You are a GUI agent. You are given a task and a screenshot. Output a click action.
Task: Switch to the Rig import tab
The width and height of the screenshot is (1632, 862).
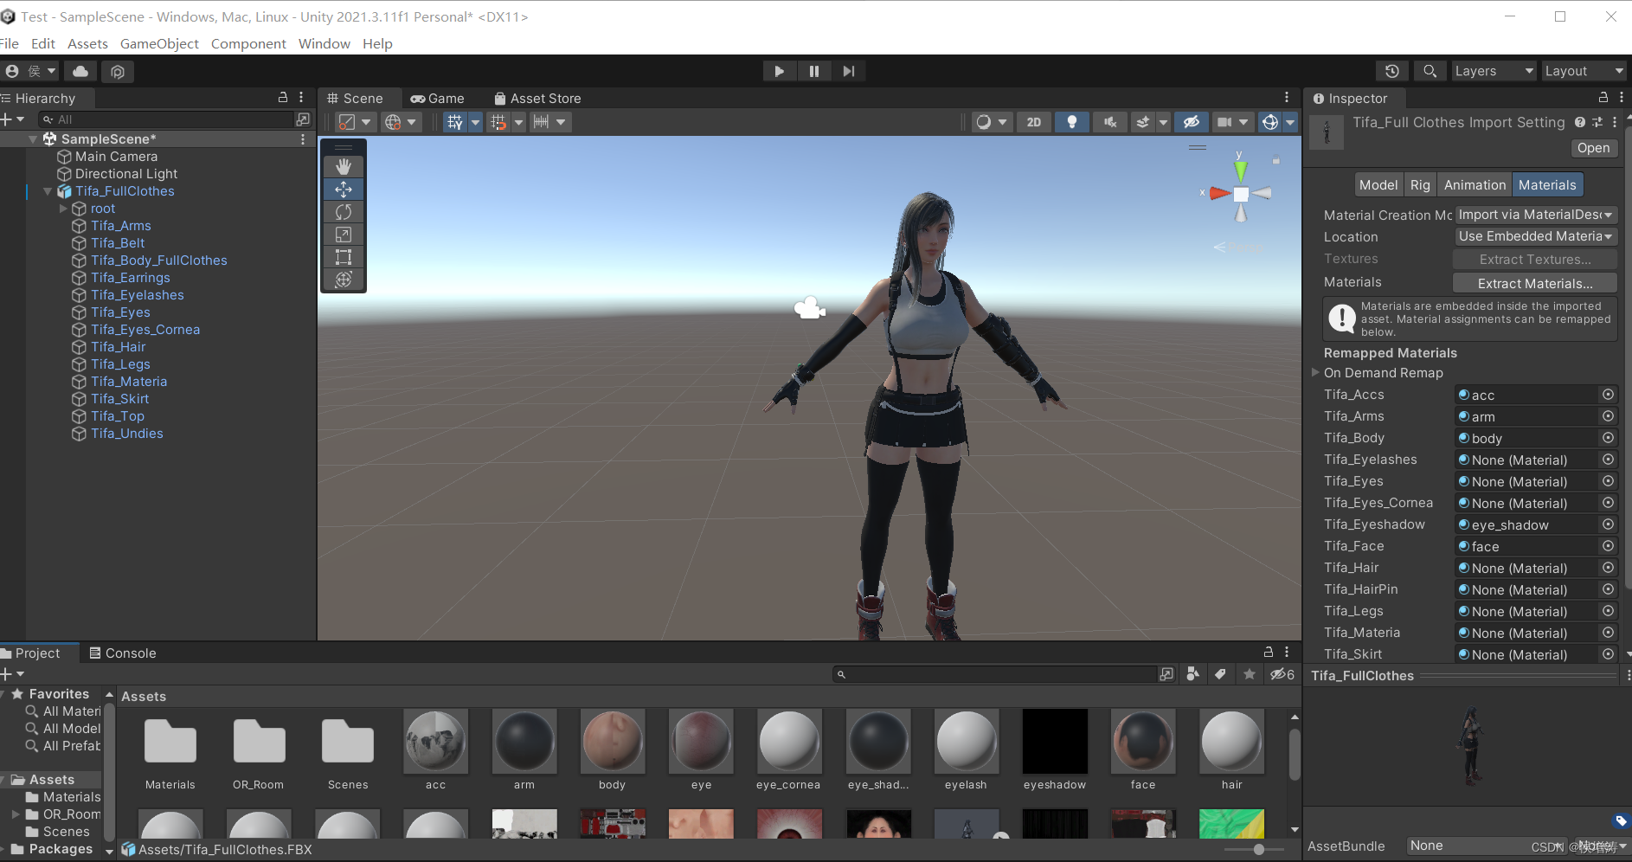point(1420,185)
